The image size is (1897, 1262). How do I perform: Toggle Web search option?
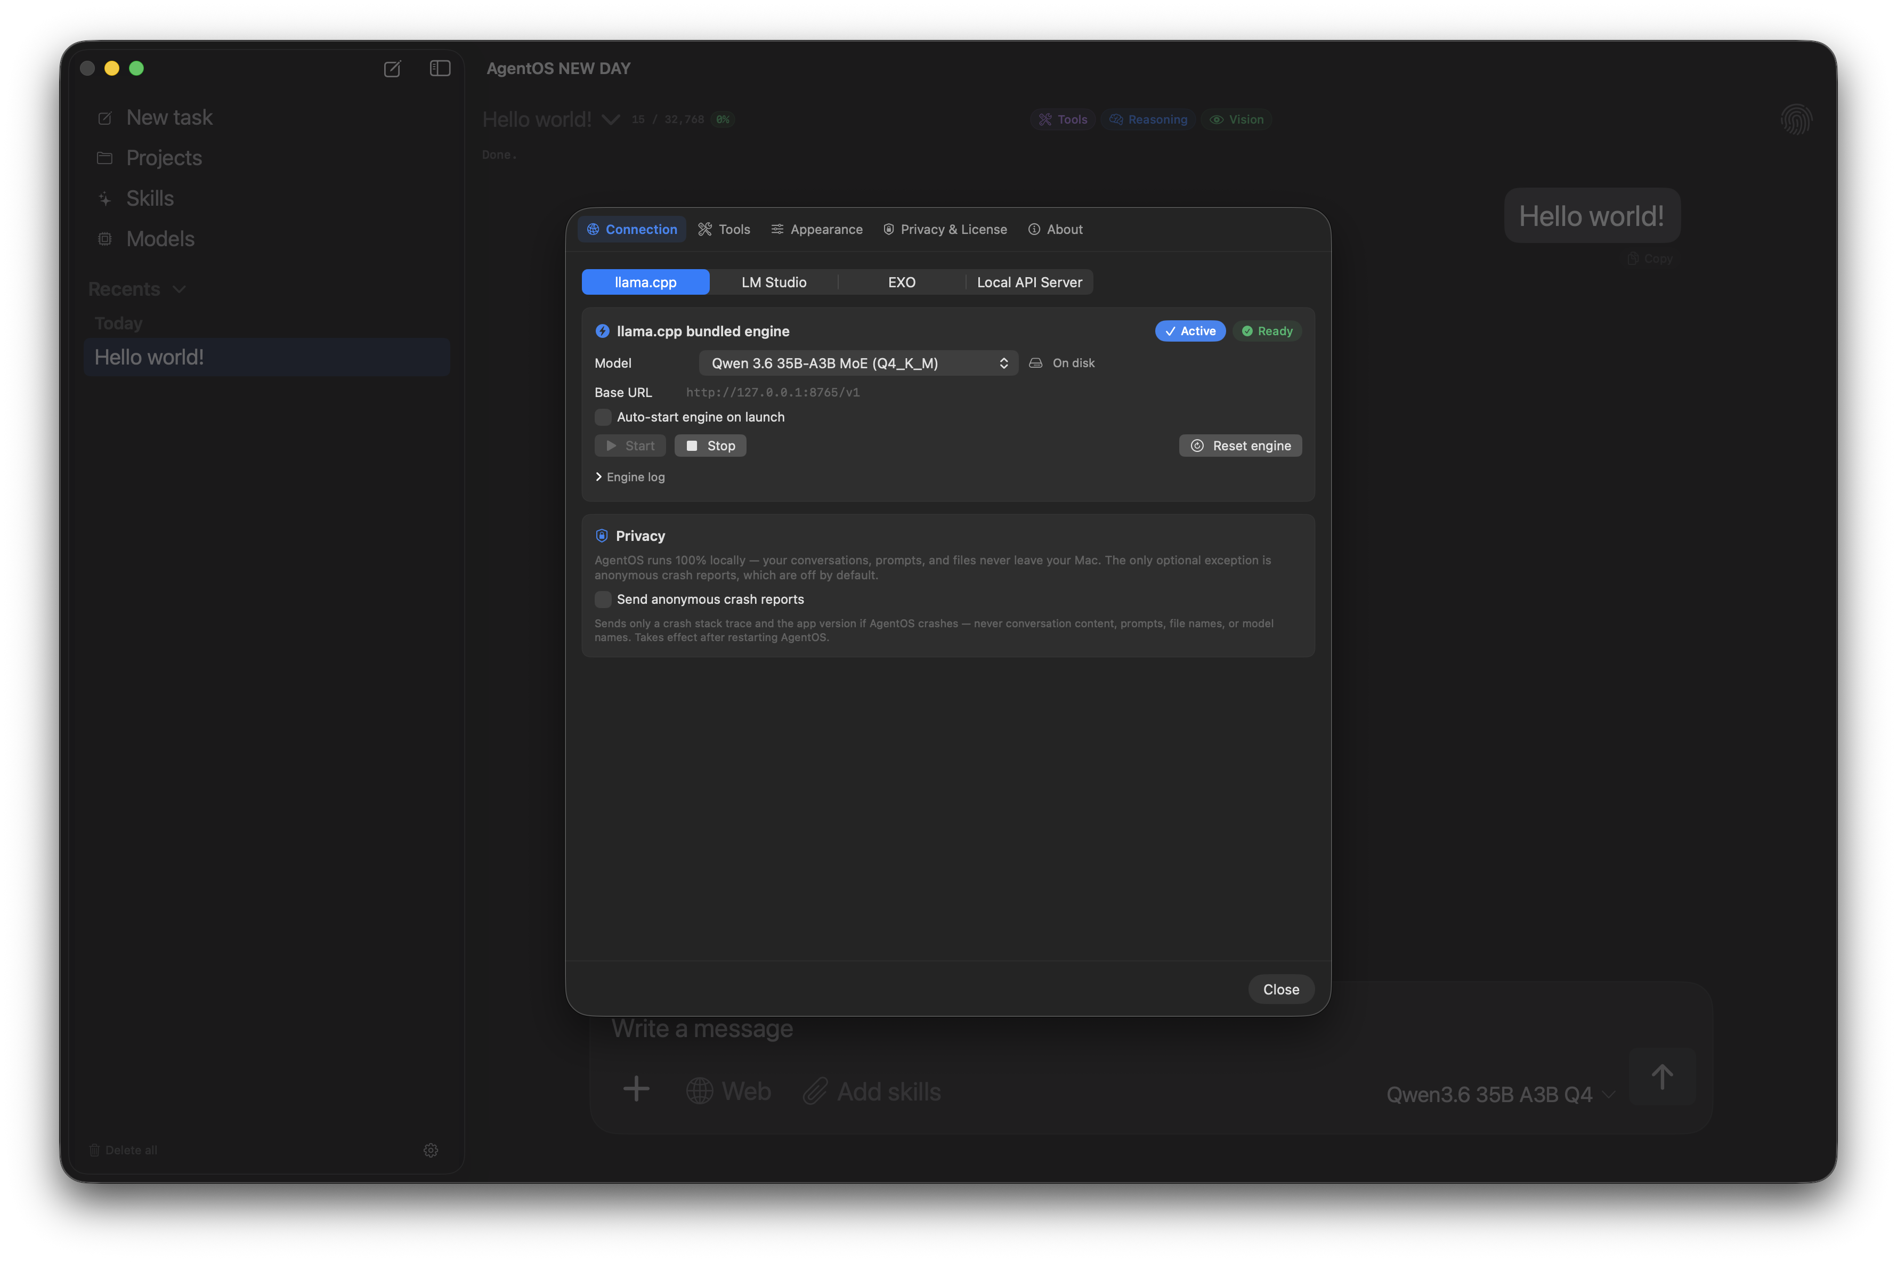pyautogui.click(x=728, y=1091)
